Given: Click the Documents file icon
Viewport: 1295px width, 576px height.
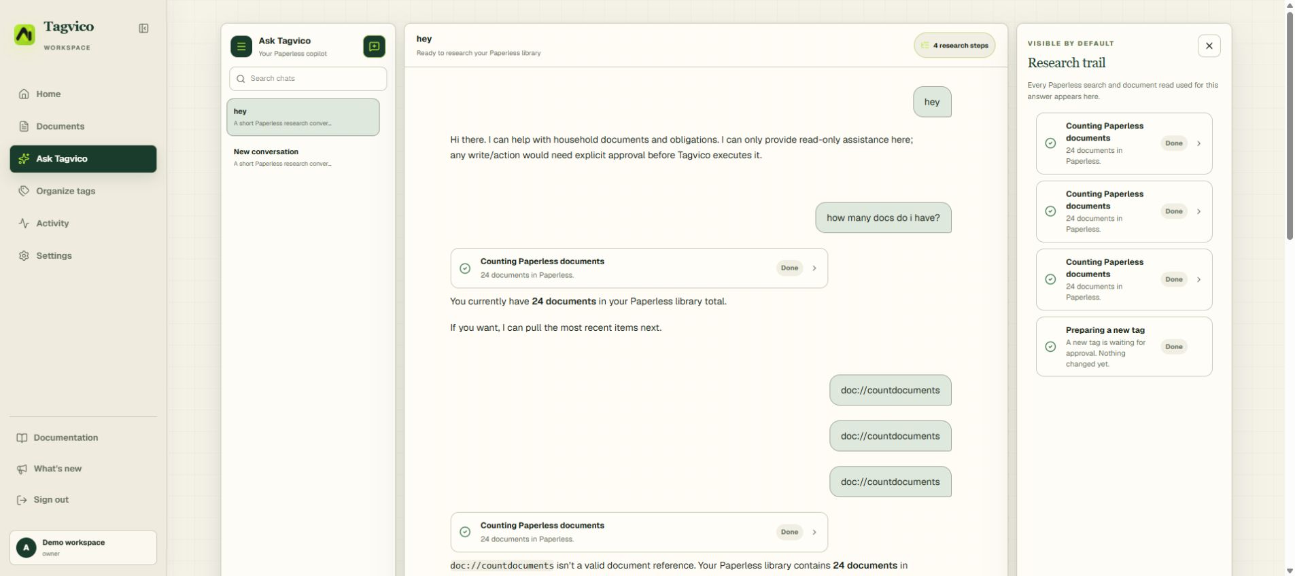Looking at the screenshot, I should tap(24, 126).
